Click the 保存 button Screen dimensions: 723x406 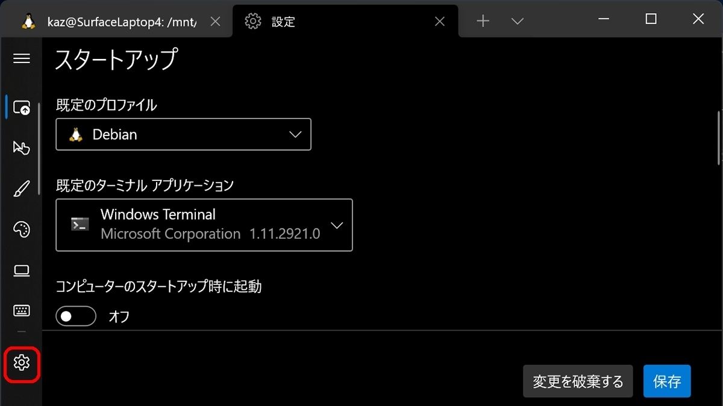click(667, 381)
